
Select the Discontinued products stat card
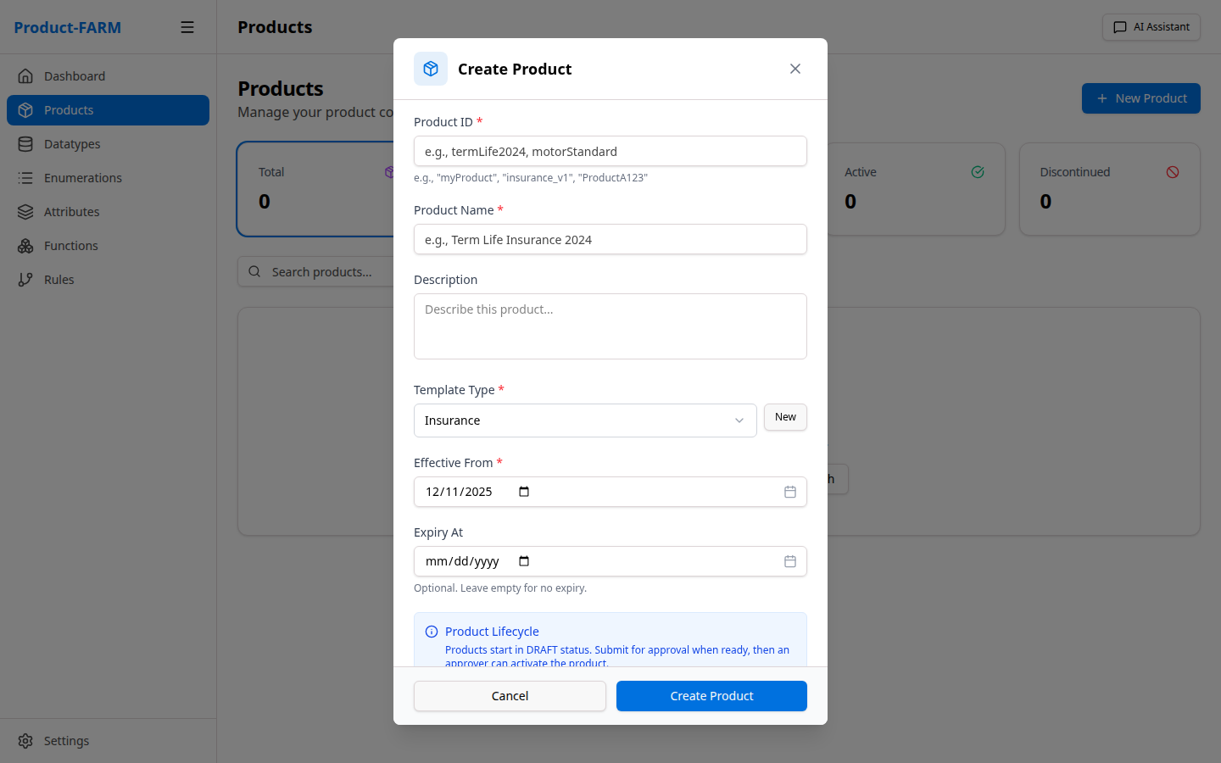tap(1109, 189)
